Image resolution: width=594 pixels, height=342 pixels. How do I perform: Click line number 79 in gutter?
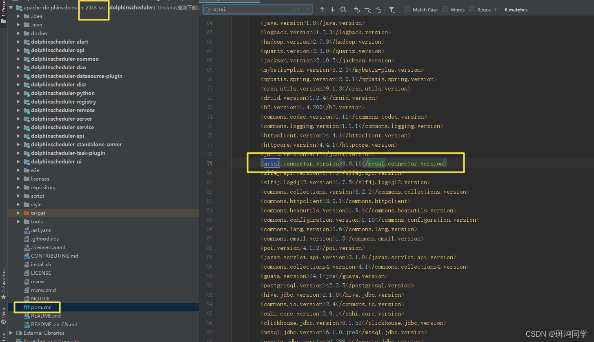click(x=210, y=163)
